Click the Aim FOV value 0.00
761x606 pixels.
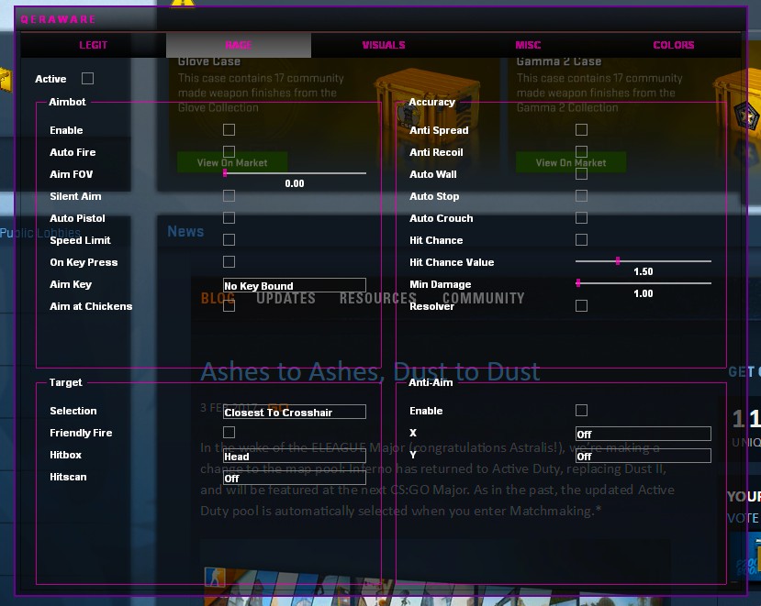tap(295, 183)
